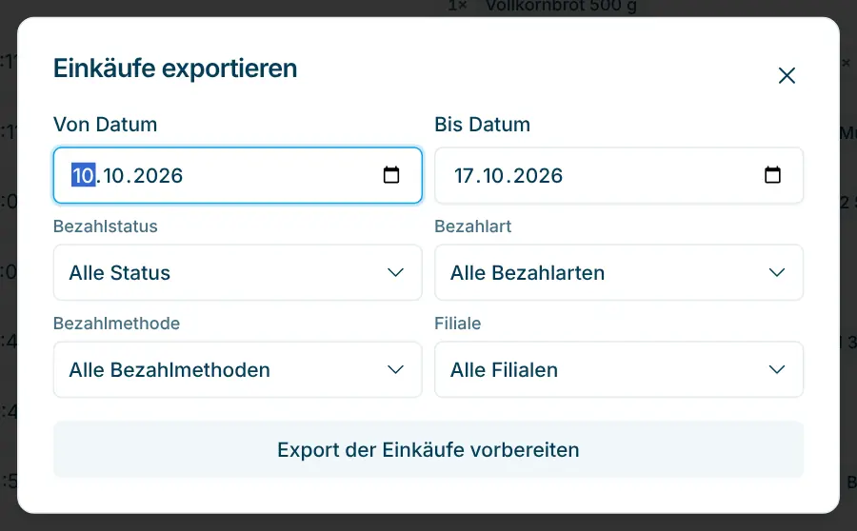The width and height of the screenshot is (857, 531).
Task: Select the month part of Von Datum
Action: (113, 176)
